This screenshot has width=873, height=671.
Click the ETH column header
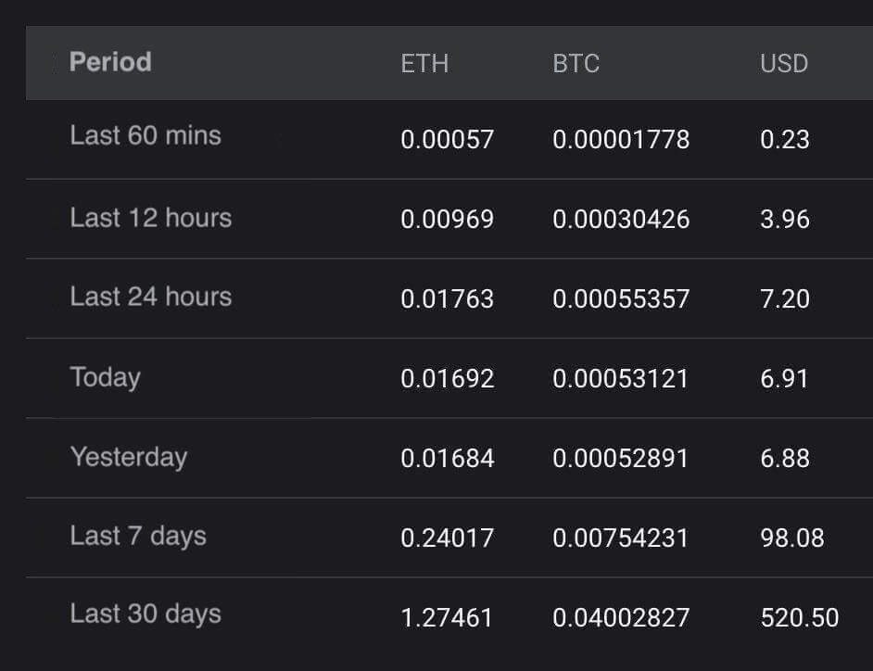tap(424, 64)
